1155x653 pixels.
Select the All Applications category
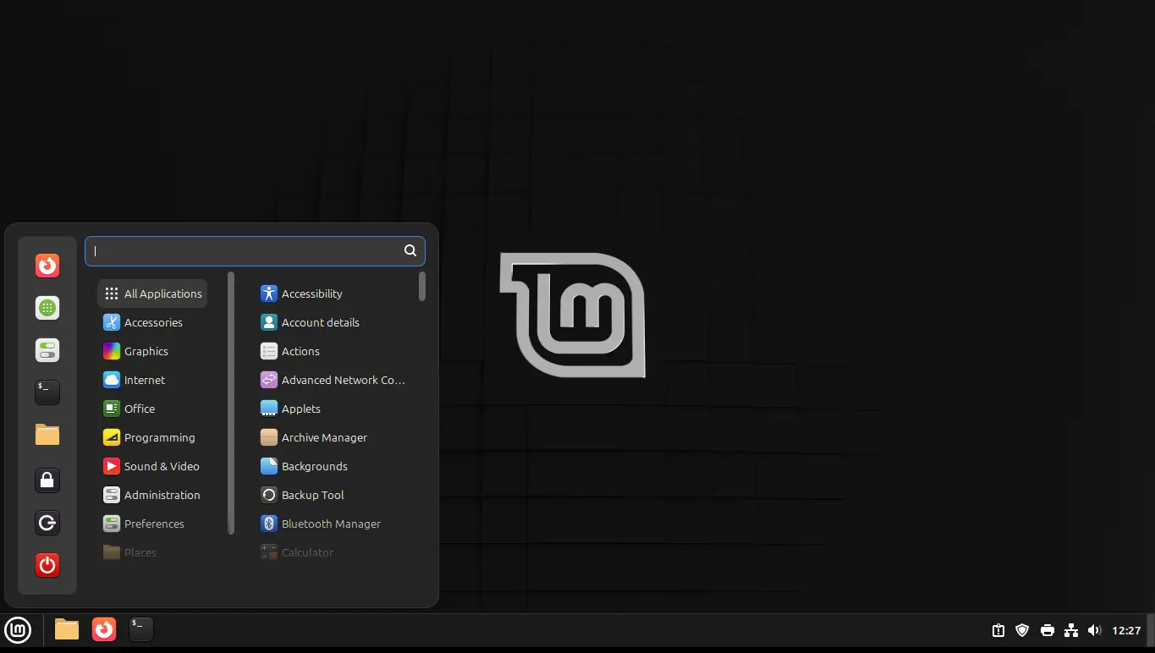tap(152, 294)
